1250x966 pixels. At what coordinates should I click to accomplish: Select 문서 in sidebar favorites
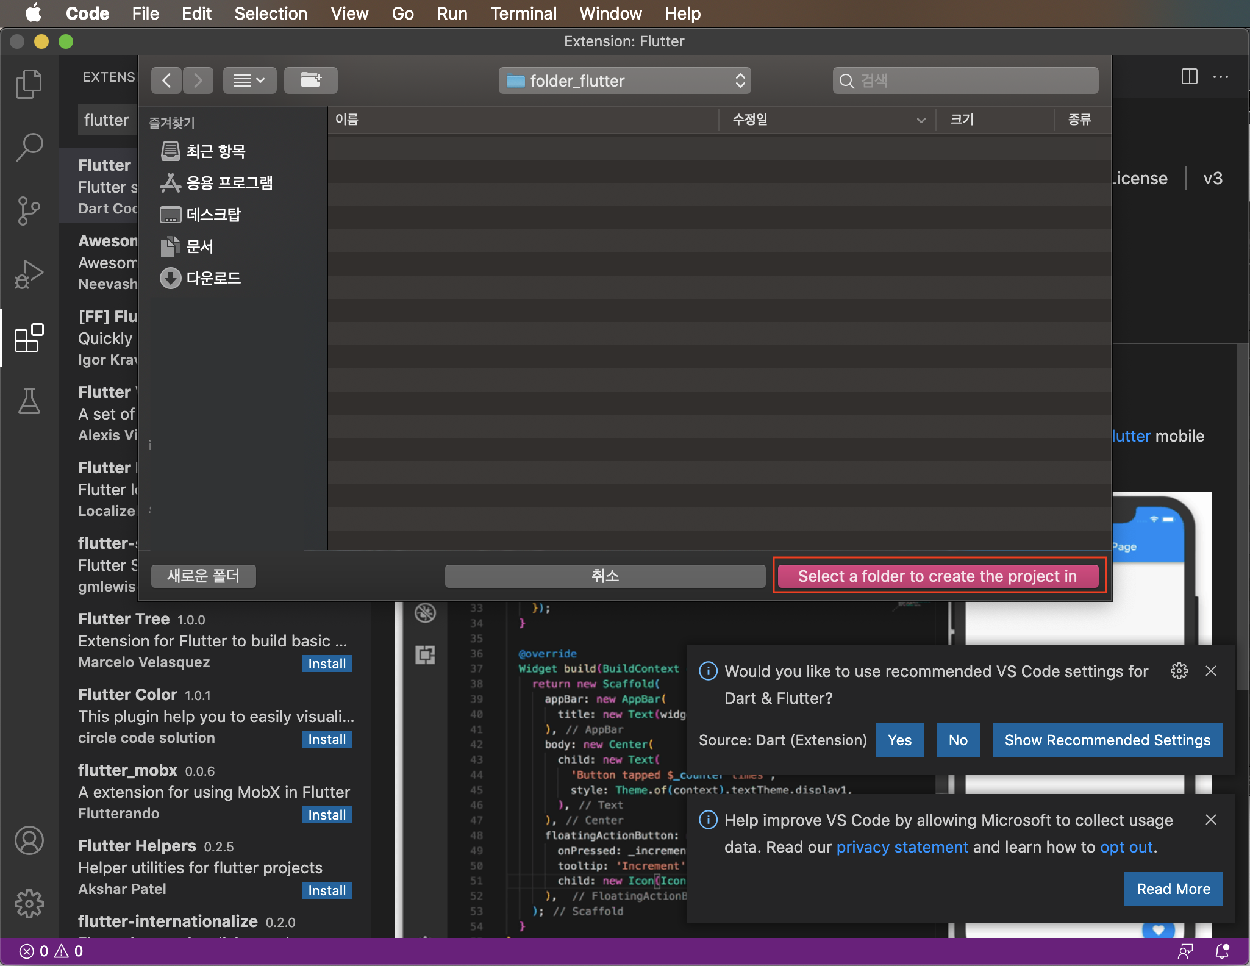(187, 246)
